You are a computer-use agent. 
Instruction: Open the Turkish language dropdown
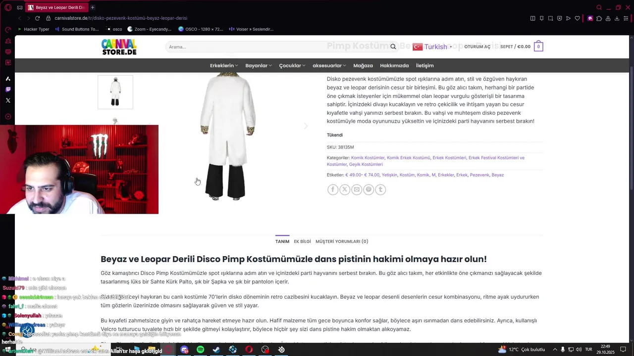pyautogui.click(x=433, y=46)
